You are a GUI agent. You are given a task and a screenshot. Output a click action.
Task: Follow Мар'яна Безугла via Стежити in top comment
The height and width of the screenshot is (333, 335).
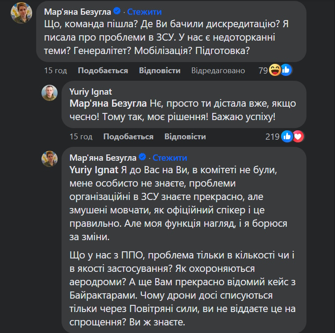pyautogui.click(x=144, y=12)
